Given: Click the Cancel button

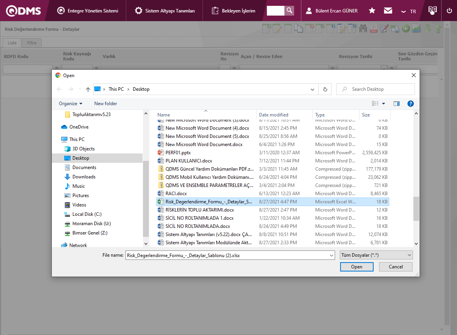Looking at the screenshot, I should click(x=396, y=267).
